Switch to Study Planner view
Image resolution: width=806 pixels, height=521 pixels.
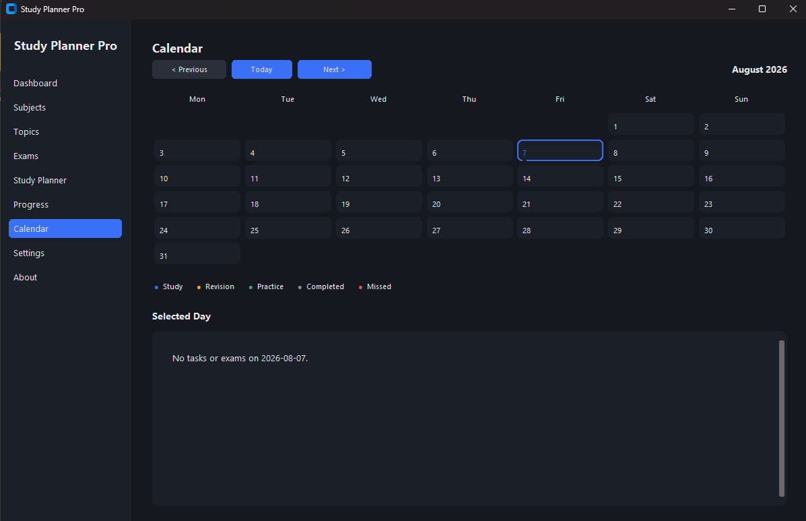[65, 180]
